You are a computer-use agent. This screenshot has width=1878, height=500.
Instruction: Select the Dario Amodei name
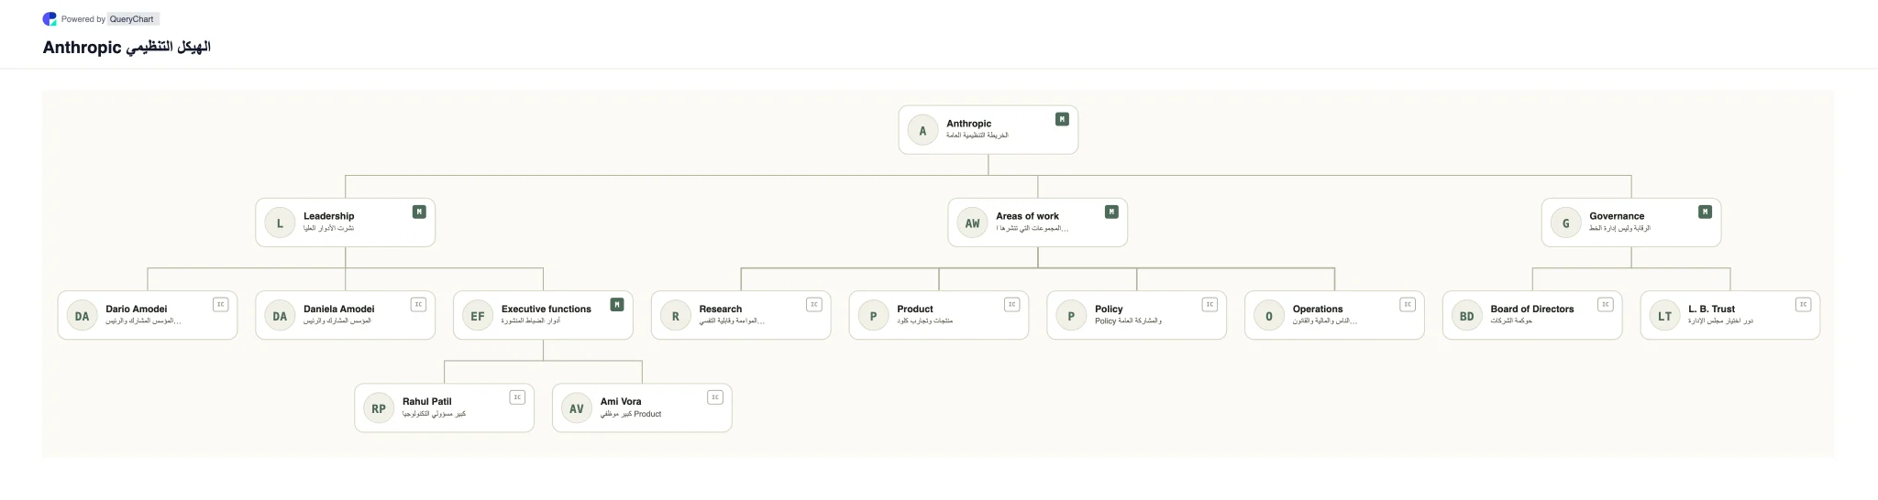136,310
